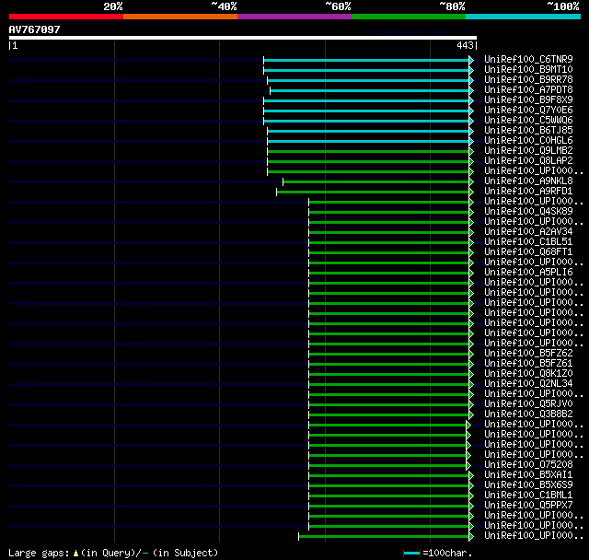Click the cyan ~100% identity color segment
This screenshot has height=560, width=589.
tap(523, 17)
